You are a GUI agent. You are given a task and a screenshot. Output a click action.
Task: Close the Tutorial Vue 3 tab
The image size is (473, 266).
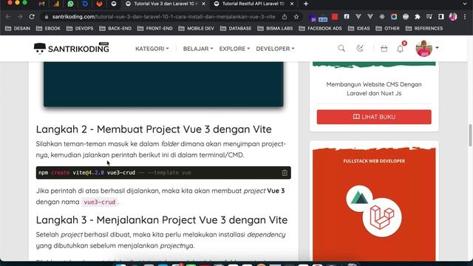click(204, 4)
